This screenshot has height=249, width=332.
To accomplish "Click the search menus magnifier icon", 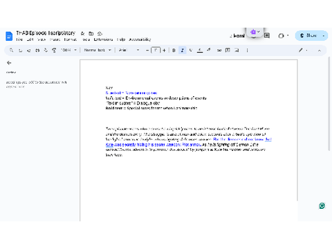I will coord(11,50).
